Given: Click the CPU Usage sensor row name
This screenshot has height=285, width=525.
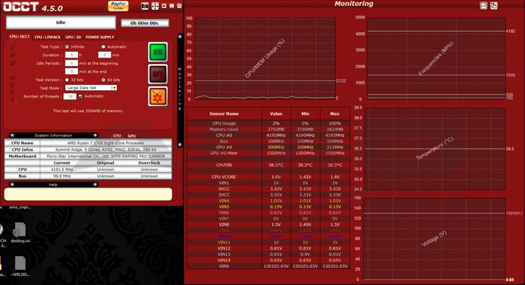Looking at the screenshot, I should 224,123.
